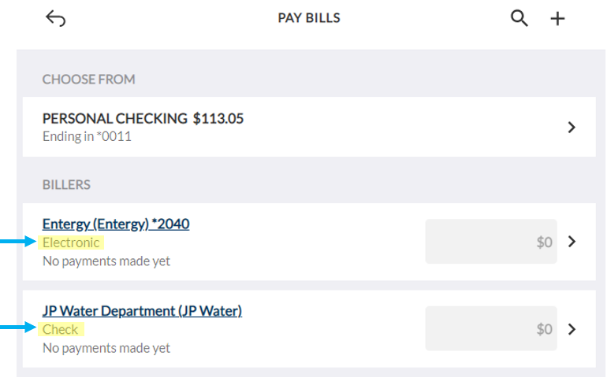Open JP Water Department details chevron
The width and height of the screenshot is (611, 385).
572,329
